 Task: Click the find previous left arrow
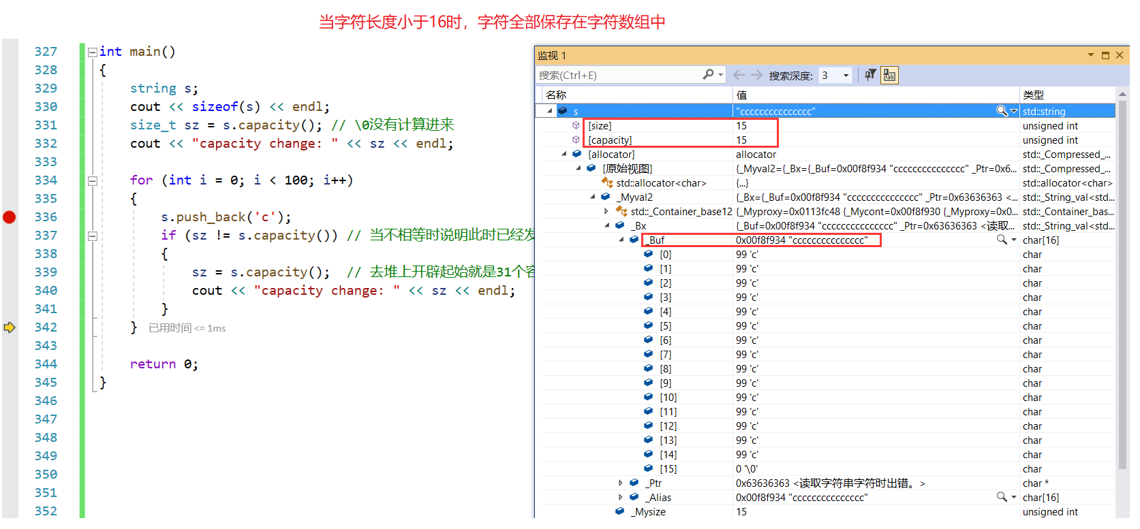tap(739, 75)
